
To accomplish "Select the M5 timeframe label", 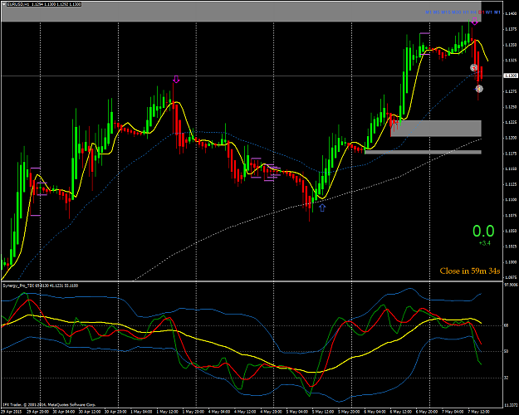I will (436, 12).
